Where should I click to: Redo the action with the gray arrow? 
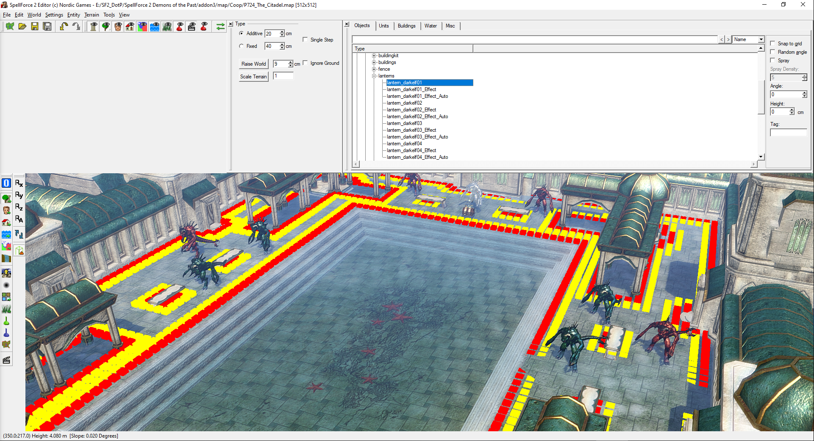point(76,27)
